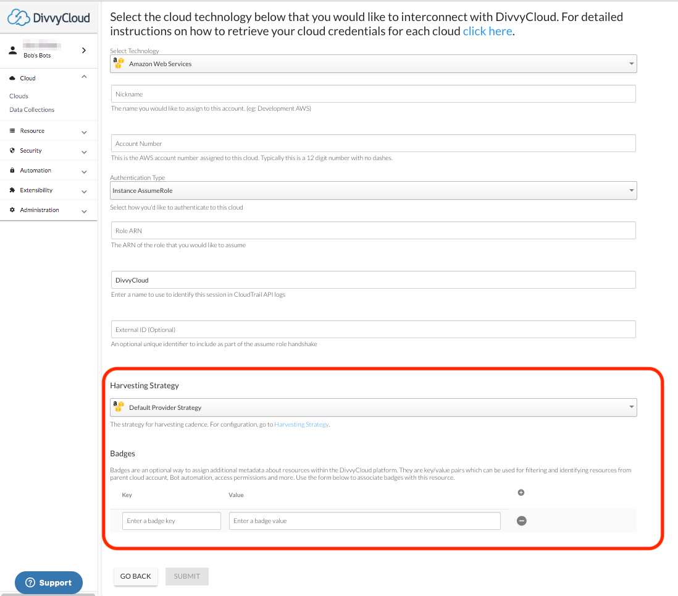
Task: Click the GO BACK button
Action: [136, 576]
